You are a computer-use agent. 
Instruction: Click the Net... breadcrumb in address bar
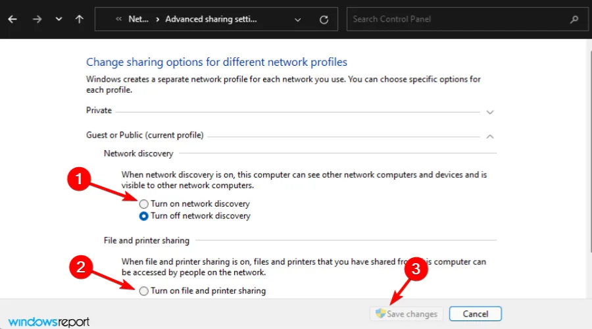pyautogui.click(x=139, y=19)
